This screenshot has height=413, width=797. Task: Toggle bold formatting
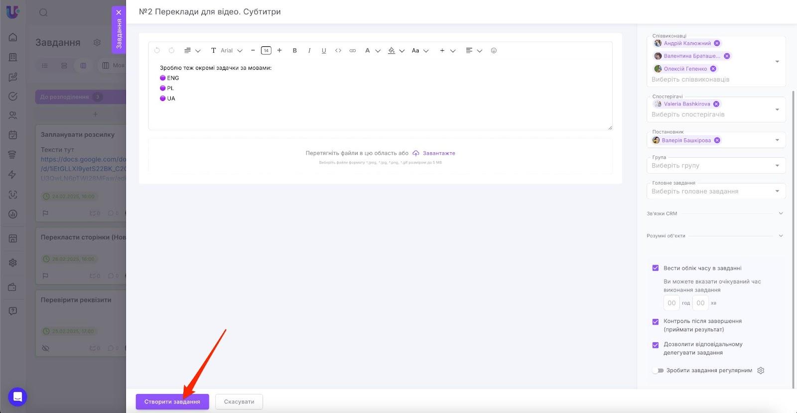click(295, 50)
